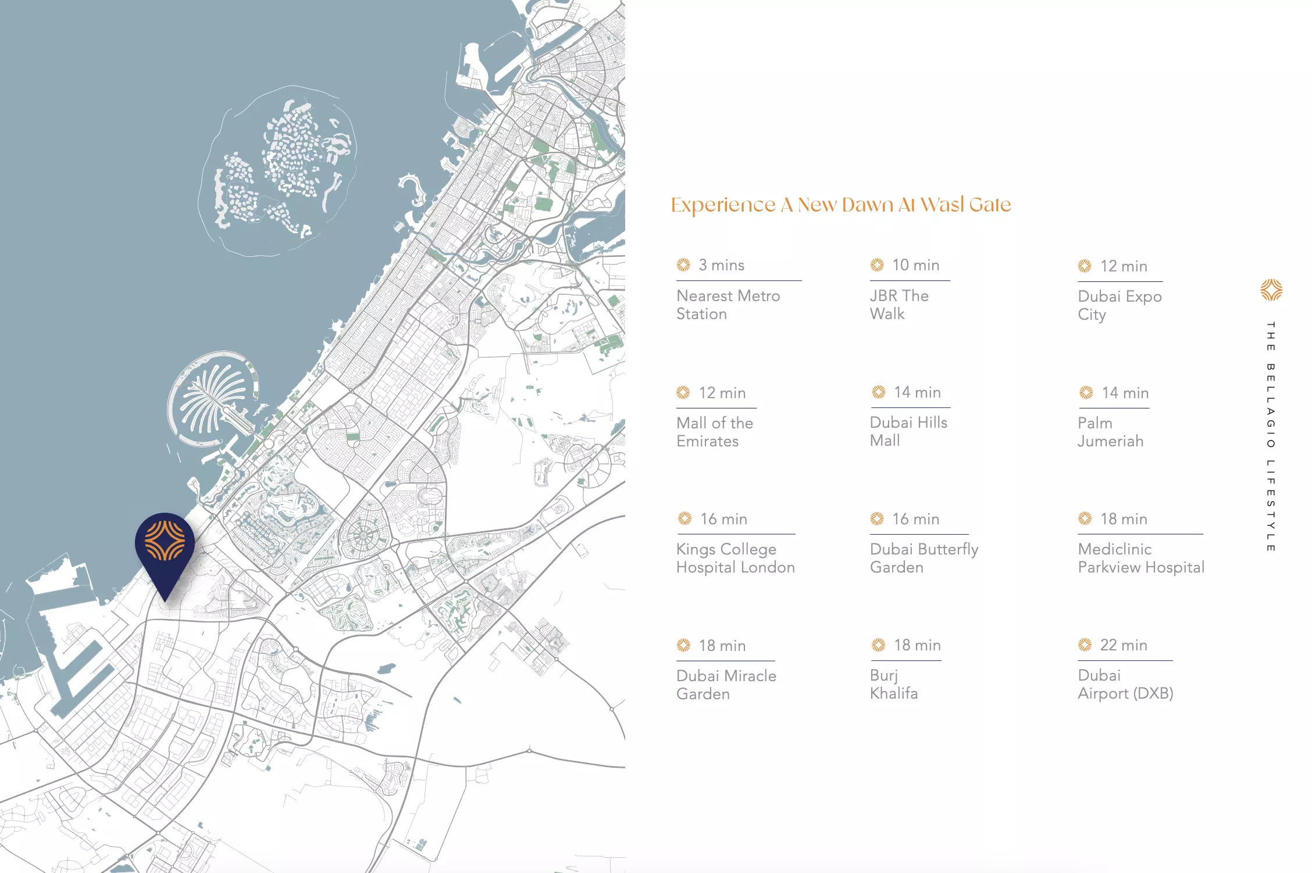
Task: Click the Nearest Metro Station label
Action: click(728, 305)
